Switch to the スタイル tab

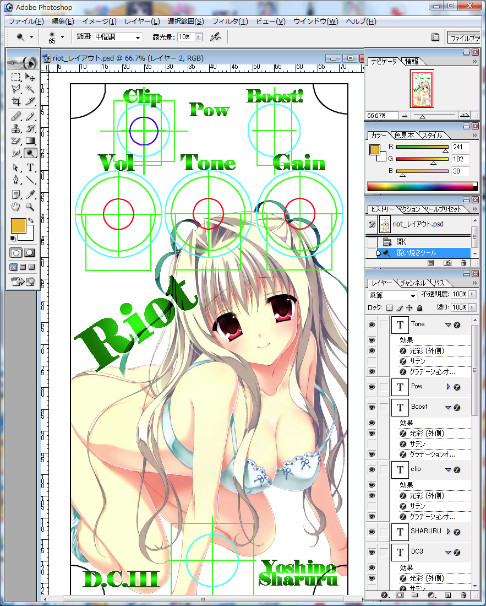pyautogui.click(x=432, y=136)
